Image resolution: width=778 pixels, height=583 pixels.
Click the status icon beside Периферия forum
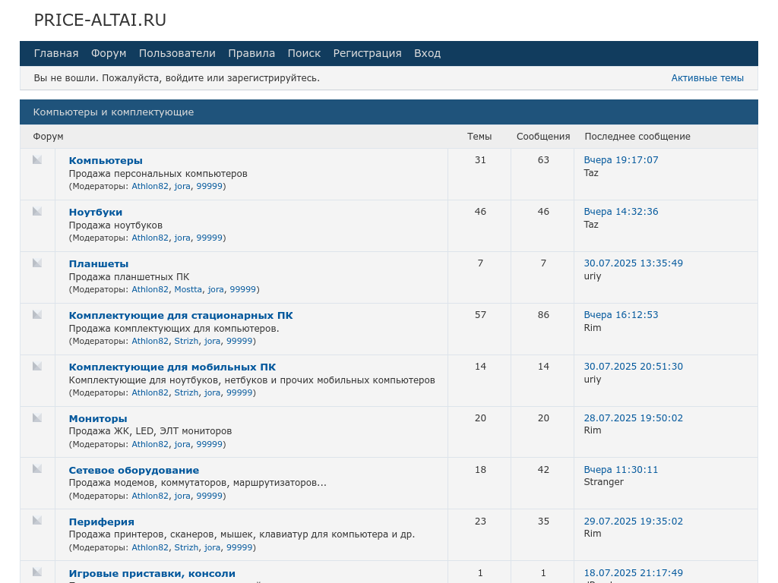37,521
